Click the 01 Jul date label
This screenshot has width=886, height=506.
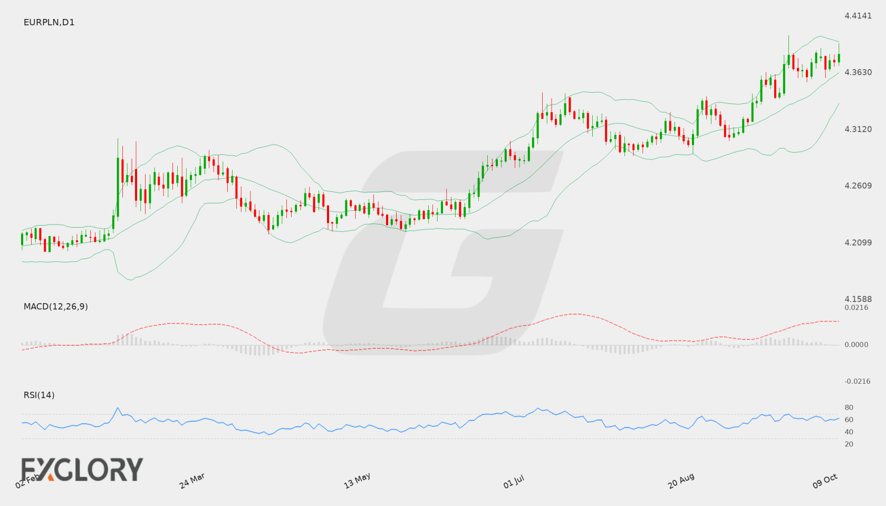[514, 481]
